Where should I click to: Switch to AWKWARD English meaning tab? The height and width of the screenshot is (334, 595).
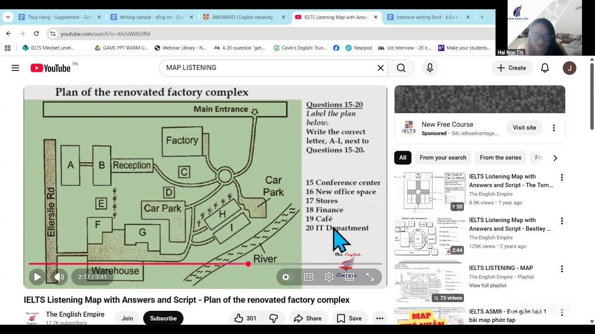click(x=245, y=17)
